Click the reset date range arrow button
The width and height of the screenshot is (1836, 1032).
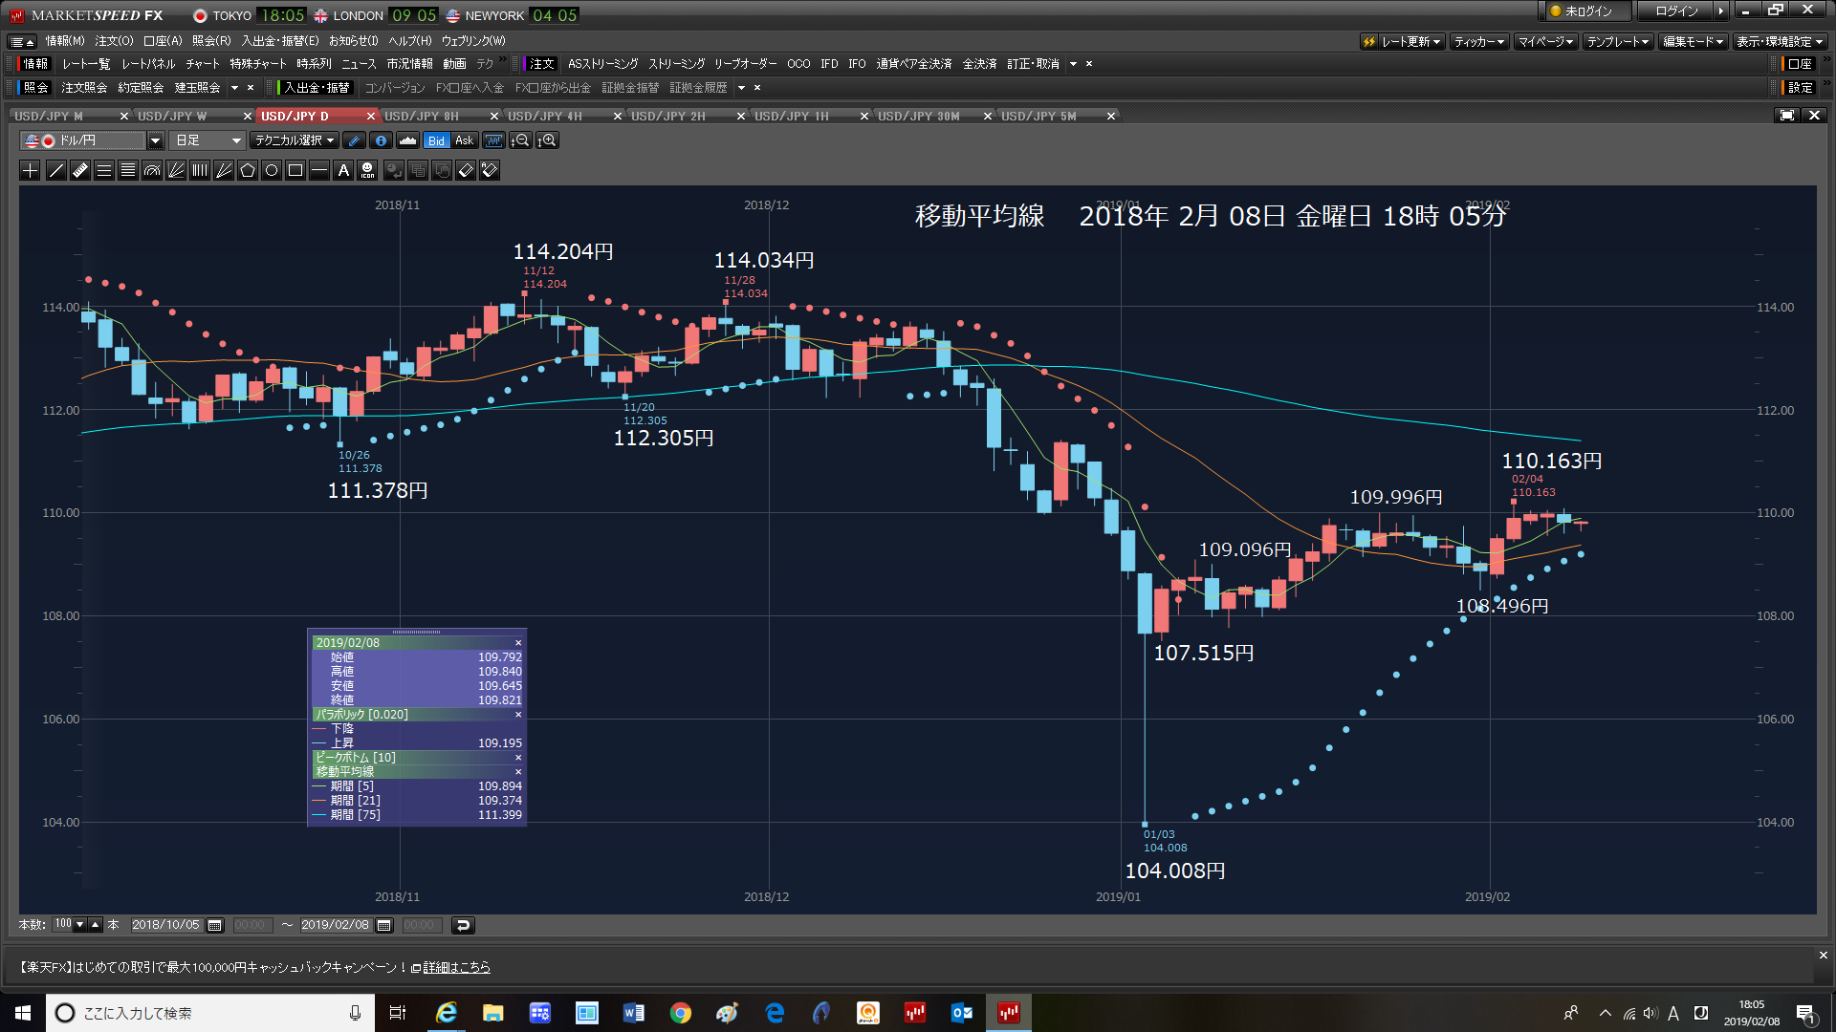tap(463, 925)
